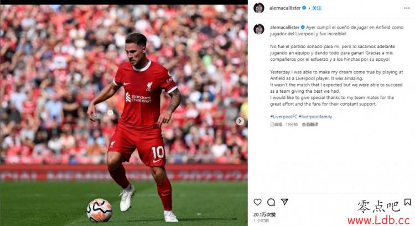Click the avatar beside the caption text
Image resolution: width=415 pixels, height=226 pixels.
[x=259, y=29]
